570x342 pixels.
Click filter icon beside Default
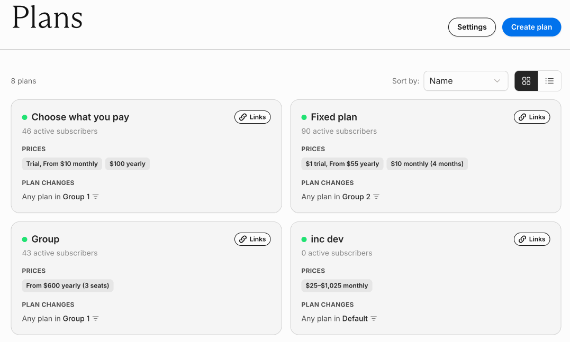[374, 319]
